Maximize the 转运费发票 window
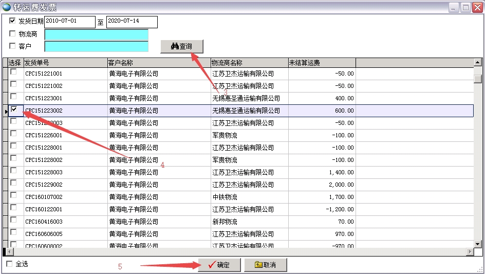Image resolution: width=485 pixels, height=274 pixels. click(465, 7)
